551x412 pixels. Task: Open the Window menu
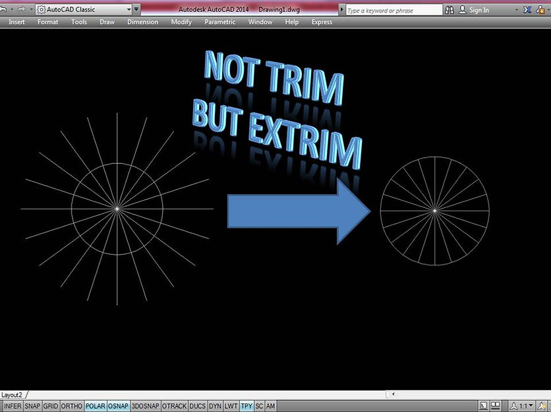click(x=260, y=22)
